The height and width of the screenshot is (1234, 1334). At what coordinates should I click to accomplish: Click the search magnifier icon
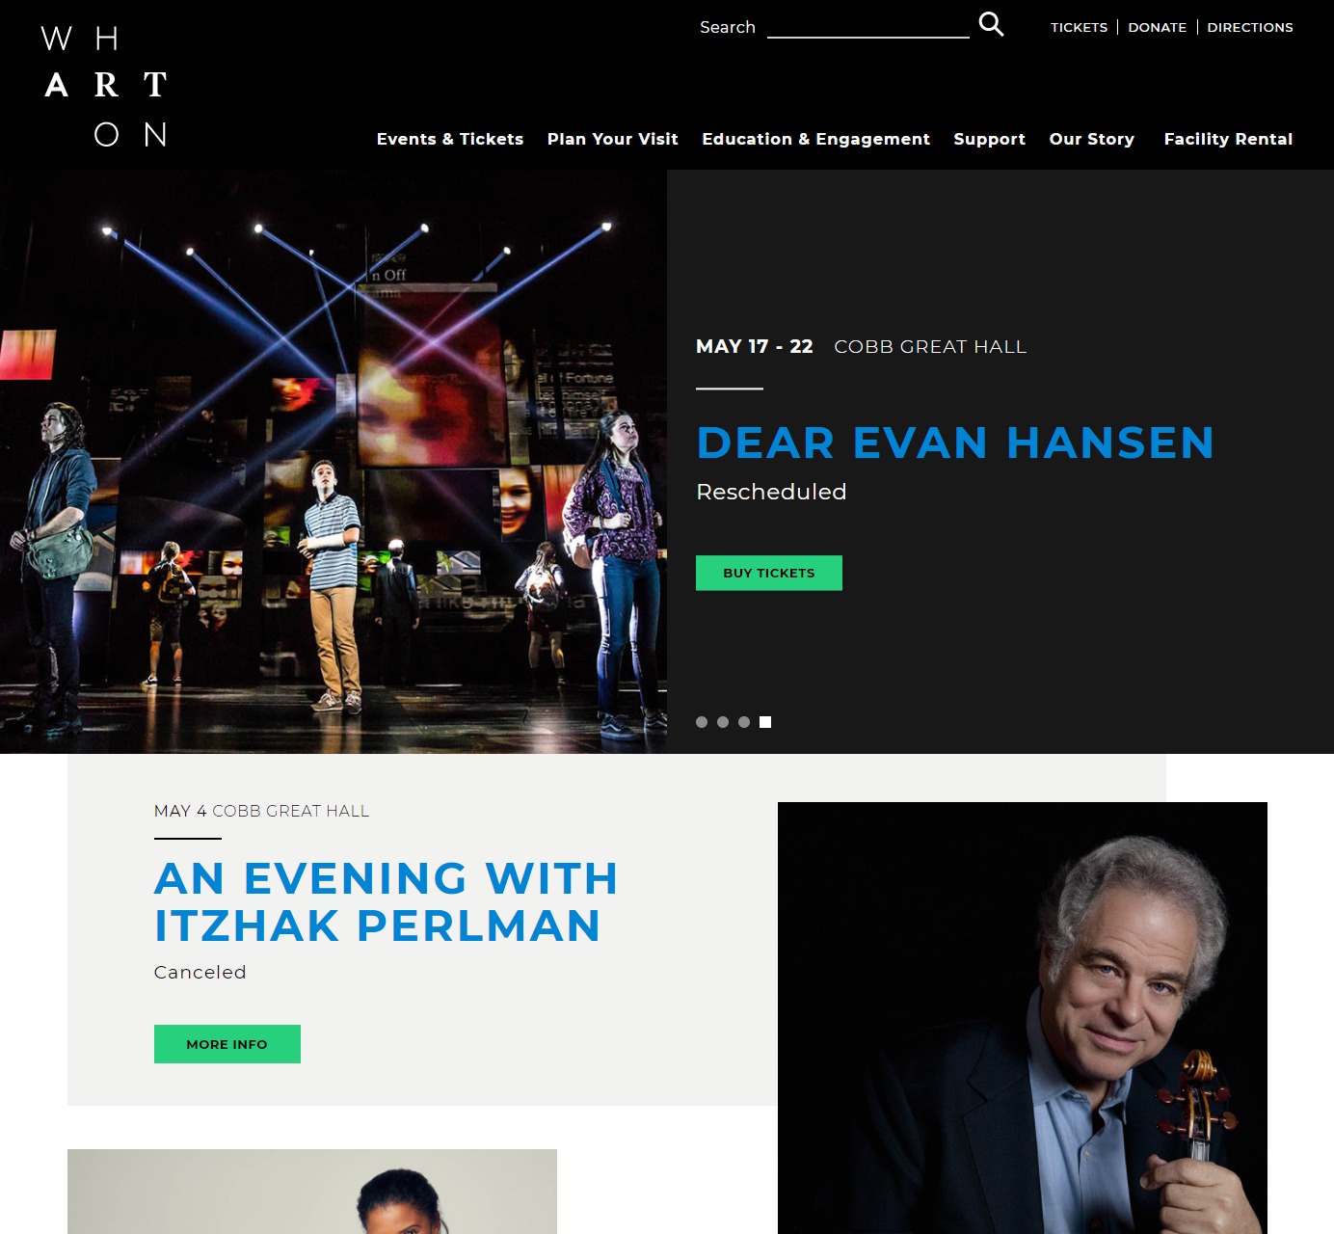tap(991, 24)
